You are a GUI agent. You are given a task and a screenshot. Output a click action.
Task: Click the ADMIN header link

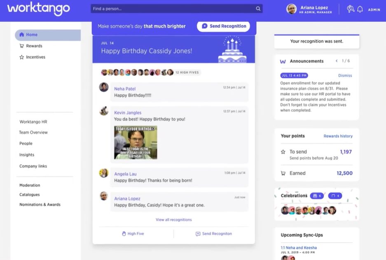(374, 10)
